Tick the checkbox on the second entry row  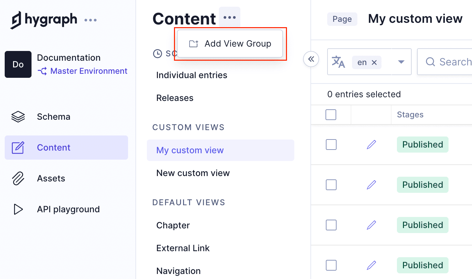331,185
